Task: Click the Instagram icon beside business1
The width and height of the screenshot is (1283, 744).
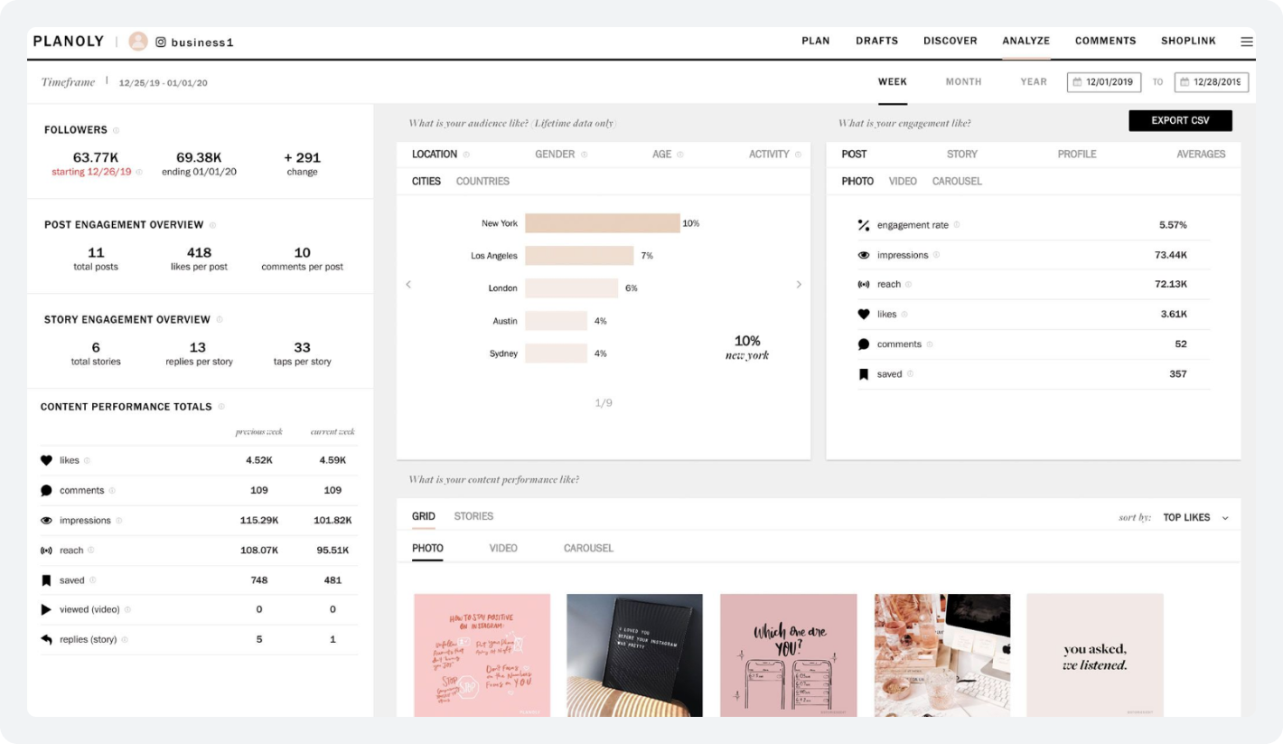Action: [x=161, y=42]
